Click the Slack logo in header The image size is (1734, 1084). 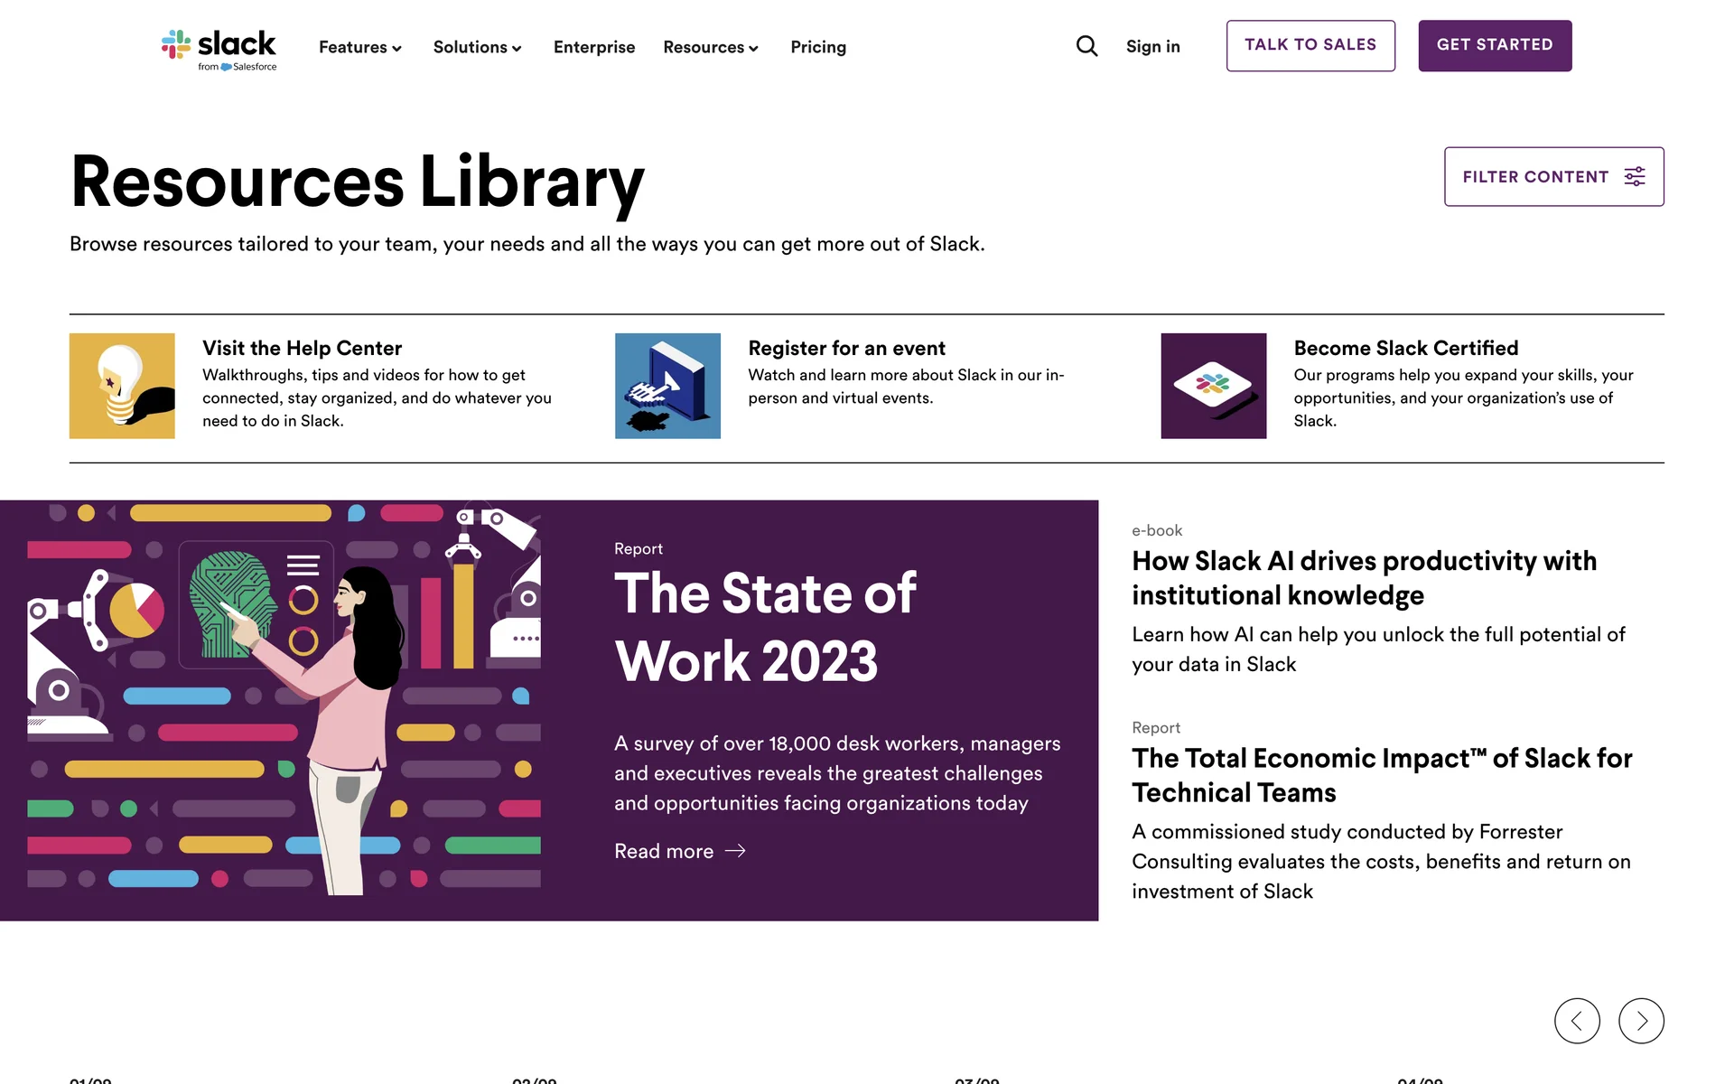(219, 49)
